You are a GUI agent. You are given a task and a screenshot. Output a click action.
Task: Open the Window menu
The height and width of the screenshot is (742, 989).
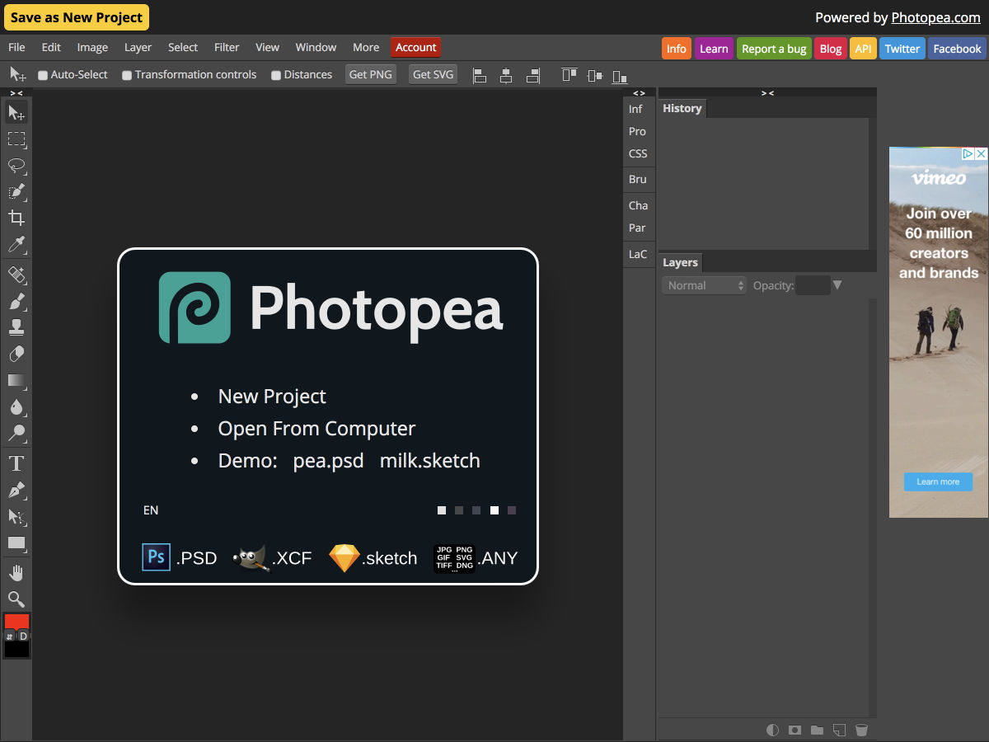(316, 48)
